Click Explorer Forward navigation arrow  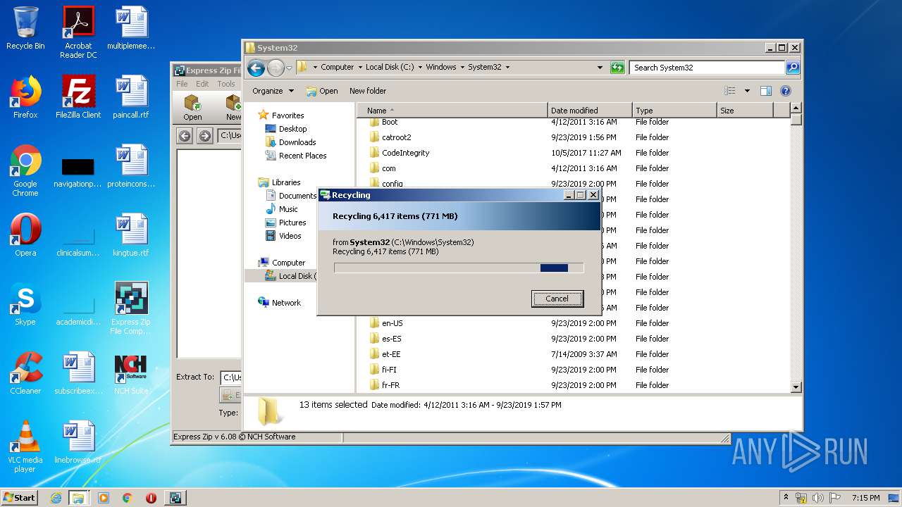[x=276, y=68]
